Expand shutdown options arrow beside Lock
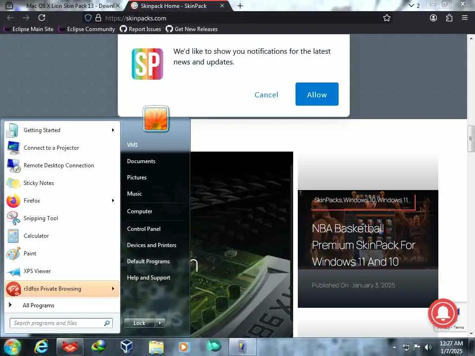The image size is (475, 356). tap(160, 323)
